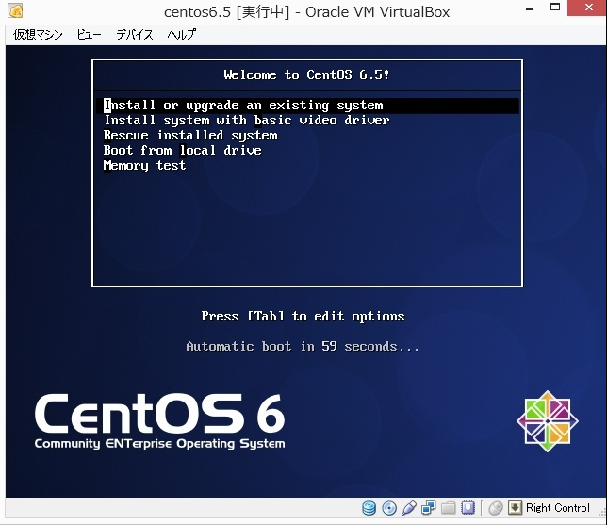The image size is (607, 525).
Task: Click the virtualization CPU chip status icon
Action: 468,508
